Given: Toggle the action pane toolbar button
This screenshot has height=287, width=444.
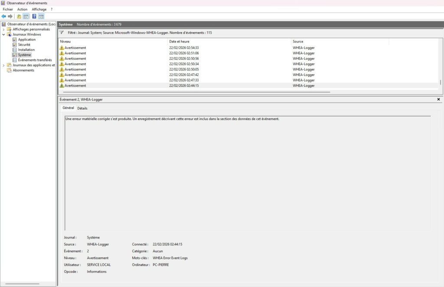Looking at the screenshot, I should click(41, 16).
